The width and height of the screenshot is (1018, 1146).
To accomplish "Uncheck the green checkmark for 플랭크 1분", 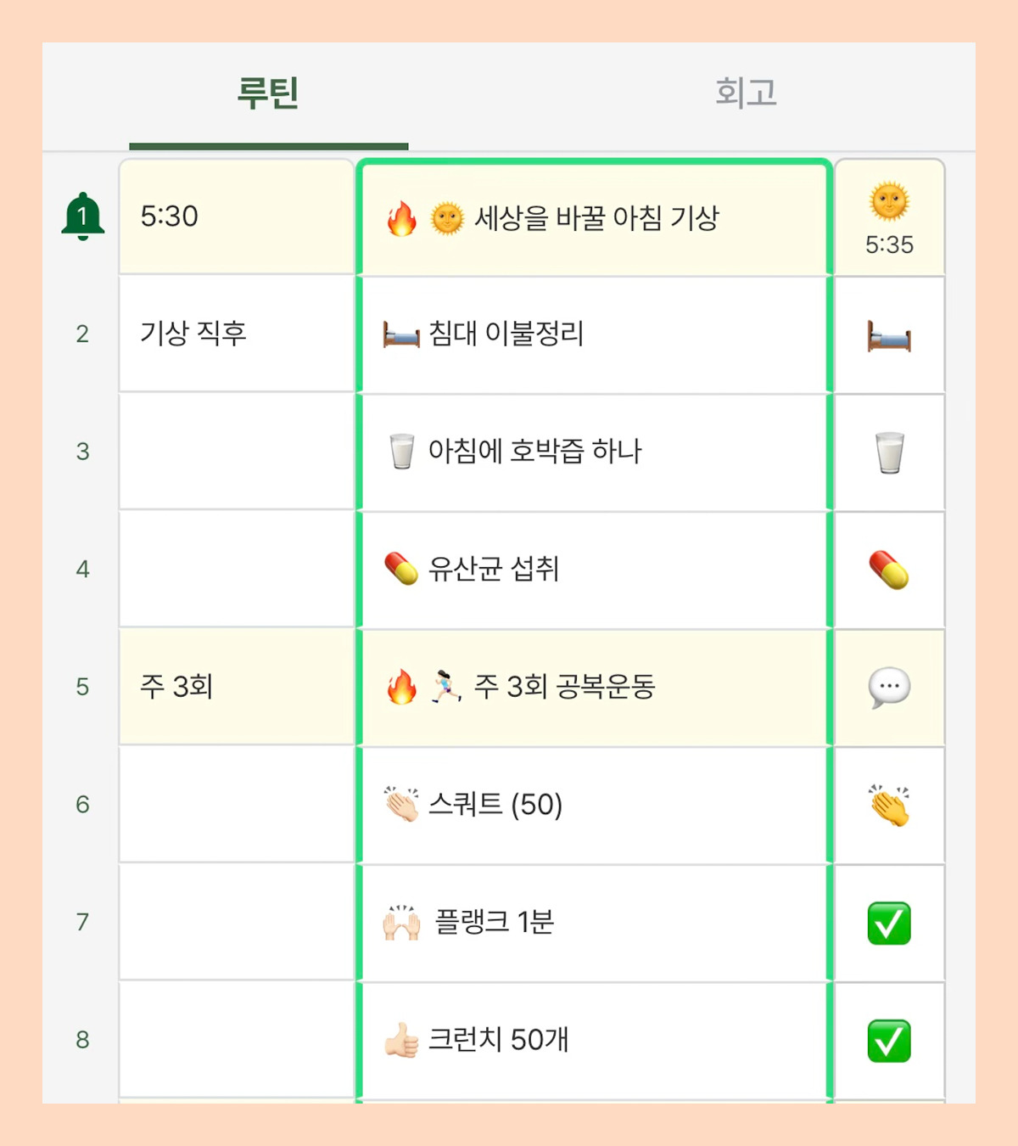I will [888, 924].
